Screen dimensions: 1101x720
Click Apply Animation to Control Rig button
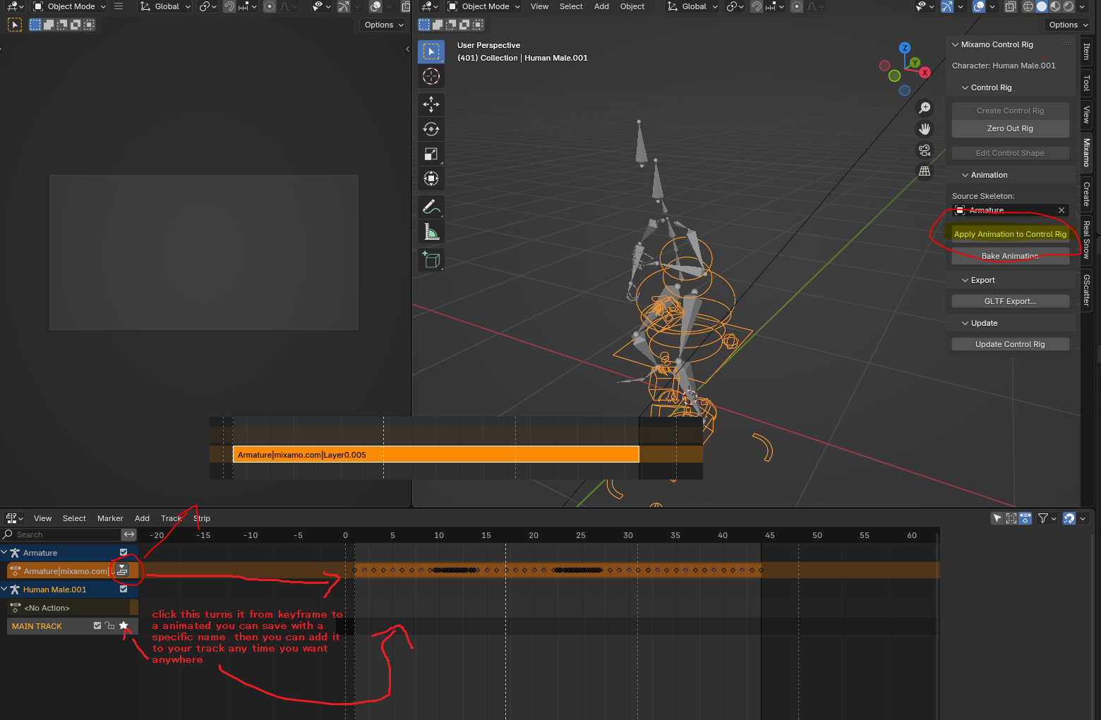(x=1010, y=234)
